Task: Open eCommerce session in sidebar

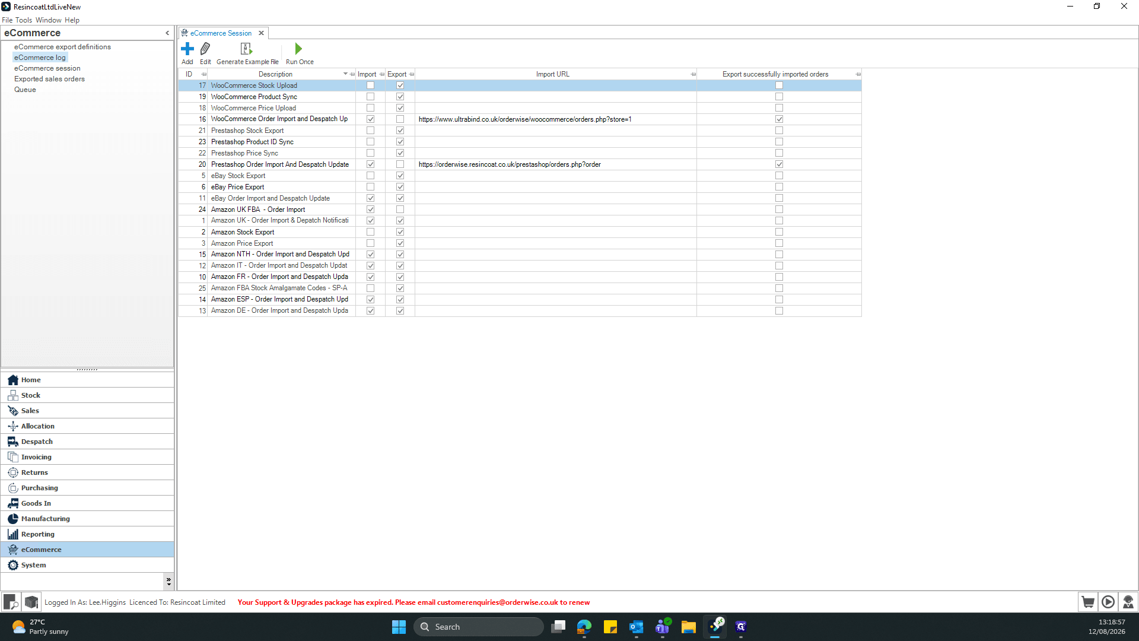Action: tap(47, 68)
